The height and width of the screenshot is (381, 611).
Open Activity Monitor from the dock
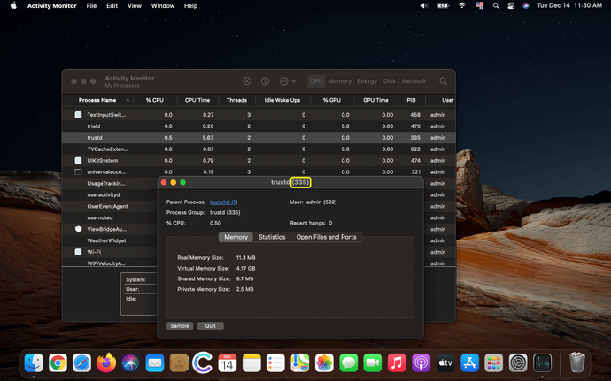[542, 362]
